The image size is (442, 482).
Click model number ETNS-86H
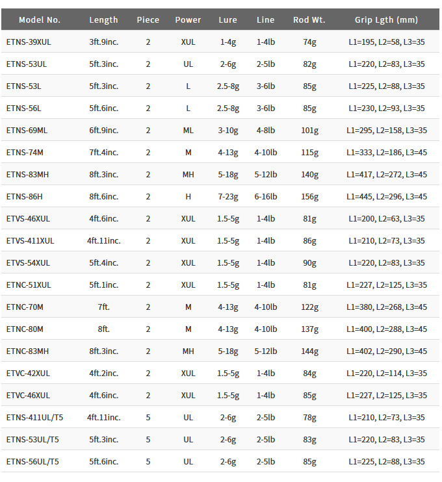[24, 196]
